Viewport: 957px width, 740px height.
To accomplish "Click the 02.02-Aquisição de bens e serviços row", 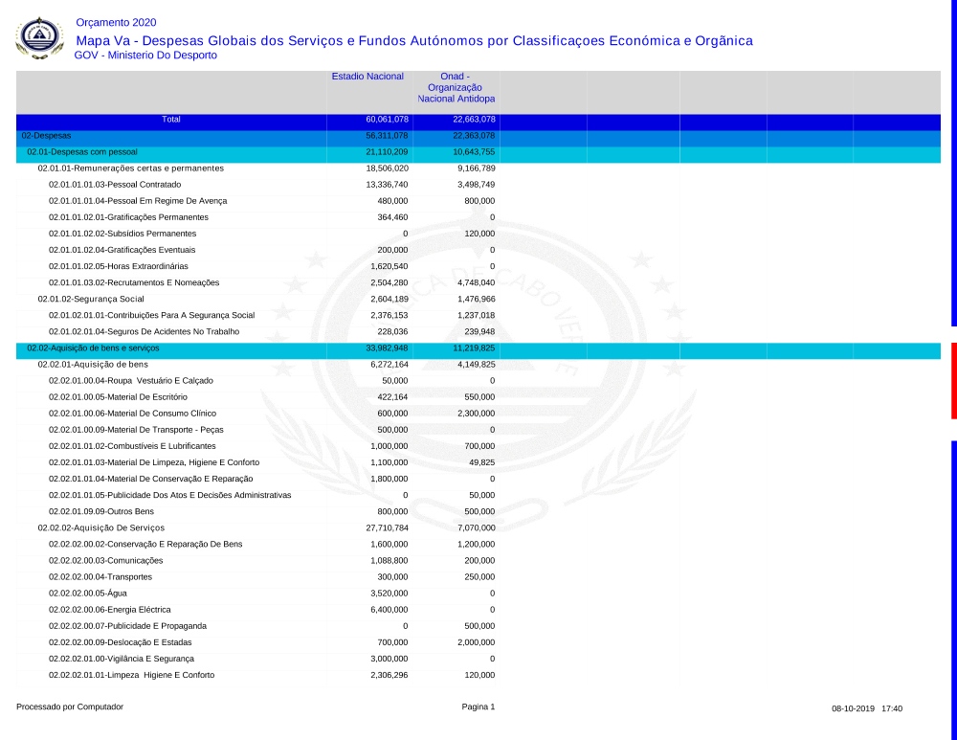I will [x=93, y=348].
